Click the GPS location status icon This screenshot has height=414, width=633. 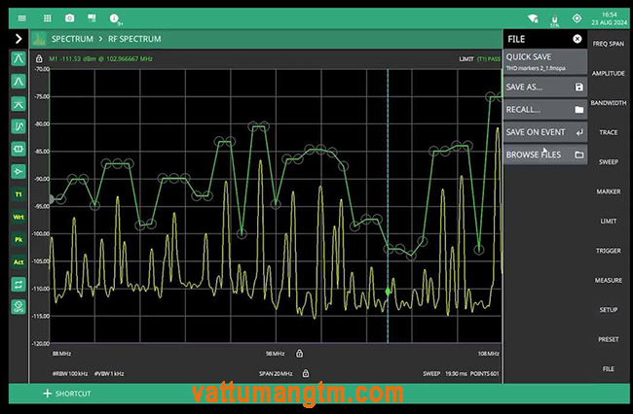point(577,17)
